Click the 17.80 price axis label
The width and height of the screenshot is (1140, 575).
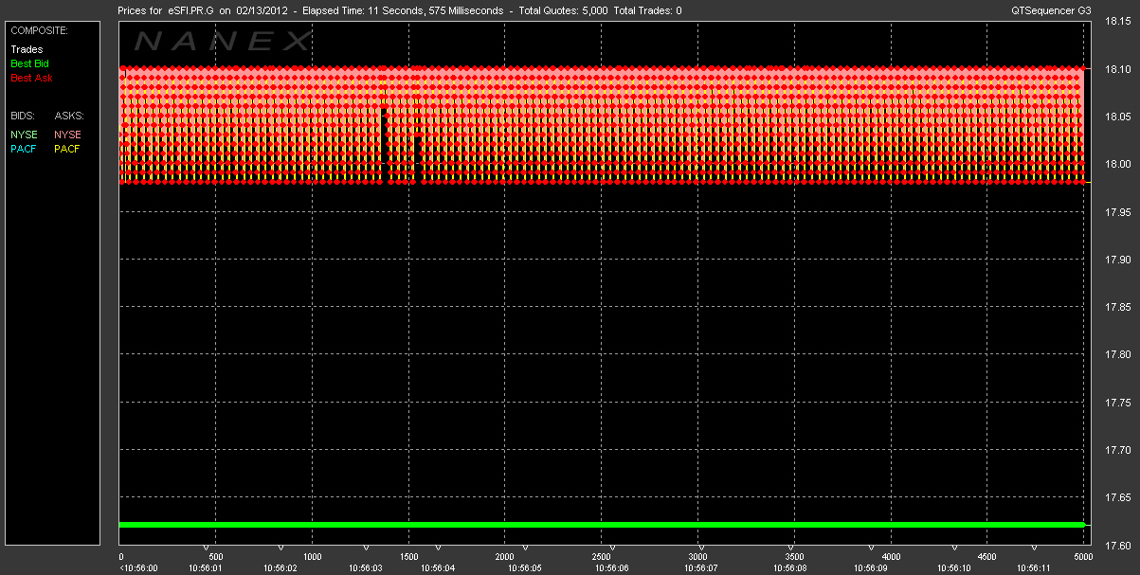point(1118,354)
